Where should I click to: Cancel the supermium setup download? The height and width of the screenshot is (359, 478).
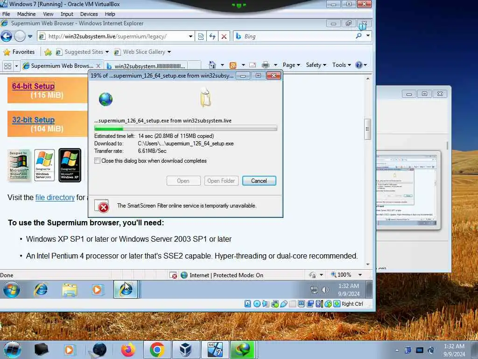click(x=259, y=181)
